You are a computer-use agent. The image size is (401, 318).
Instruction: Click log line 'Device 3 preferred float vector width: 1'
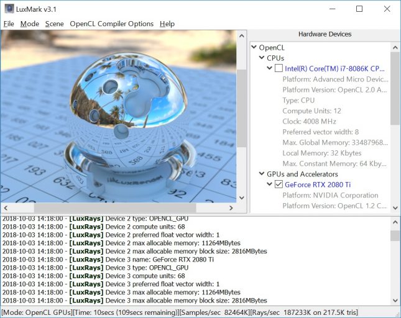111,284
